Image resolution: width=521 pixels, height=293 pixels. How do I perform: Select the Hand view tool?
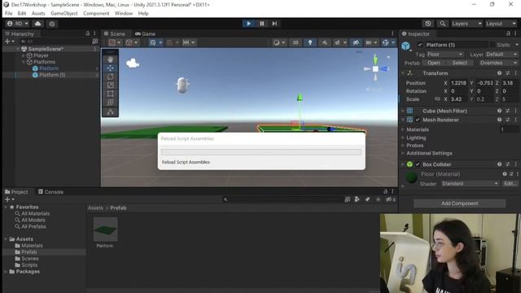pyautogui.click(x=111, y=59)
